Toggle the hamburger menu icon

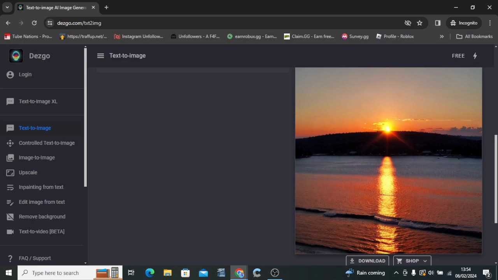[100, 56]
